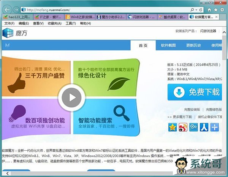Open the 帮助(H) menu

coord(85,24)
